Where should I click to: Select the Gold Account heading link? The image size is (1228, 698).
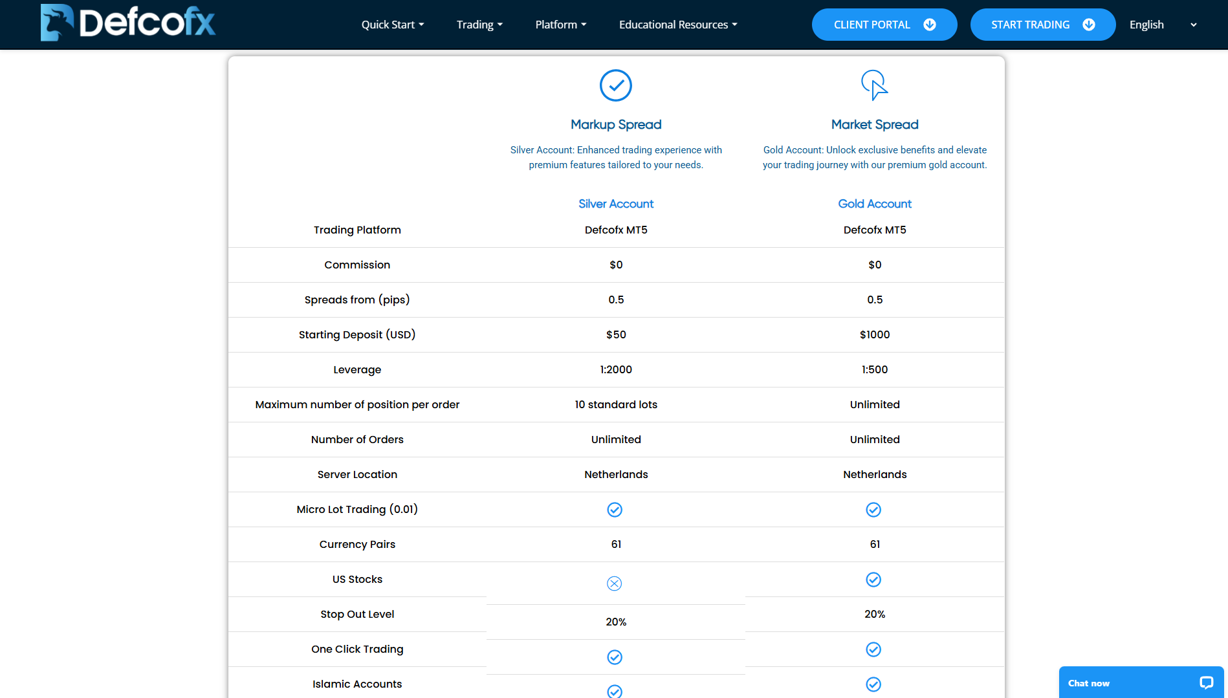click(875, 204)
